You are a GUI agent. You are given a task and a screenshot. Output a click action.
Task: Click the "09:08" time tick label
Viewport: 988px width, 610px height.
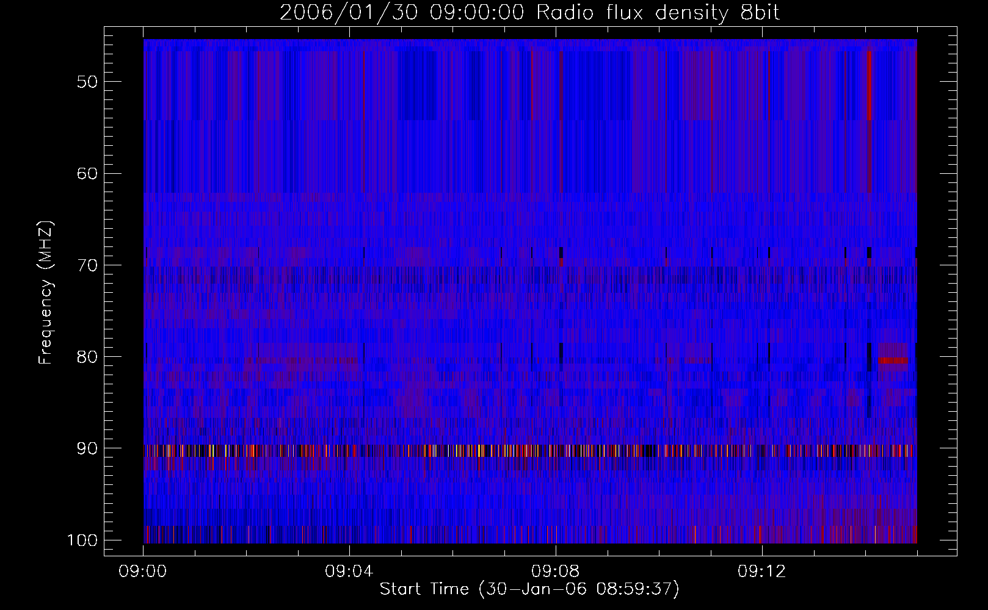click(x=556, y=572)
